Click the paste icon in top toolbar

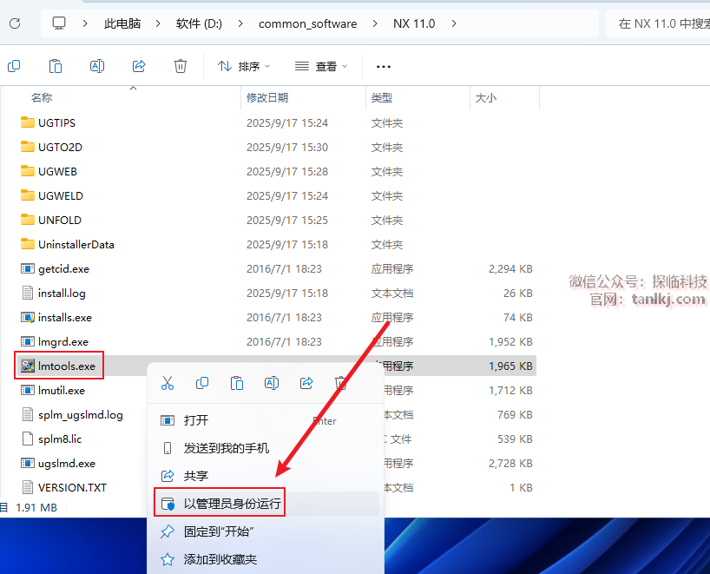56,66
